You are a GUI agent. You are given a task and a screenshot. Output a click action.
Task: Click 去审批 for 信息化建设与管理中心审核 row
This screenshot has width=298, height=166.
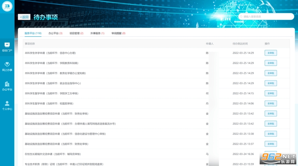270,134
